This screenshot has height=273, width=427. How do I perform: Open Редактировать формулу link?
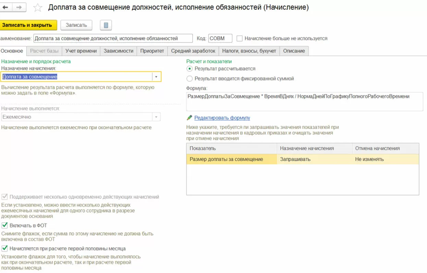[222, 118]
